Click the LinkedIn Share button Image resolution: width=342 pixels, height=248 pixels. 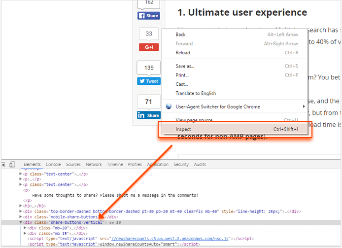[149, 115]
